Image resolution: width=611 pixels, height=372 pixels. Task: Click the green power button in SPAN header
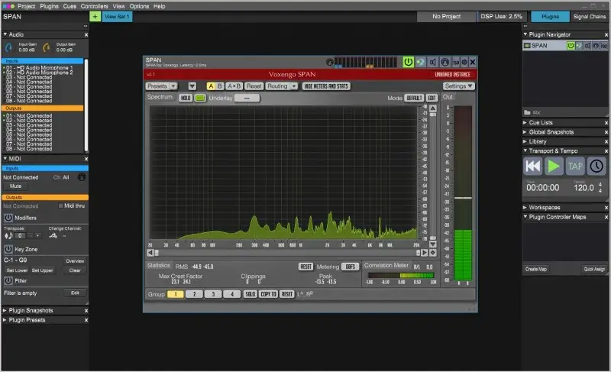point(409,62)
